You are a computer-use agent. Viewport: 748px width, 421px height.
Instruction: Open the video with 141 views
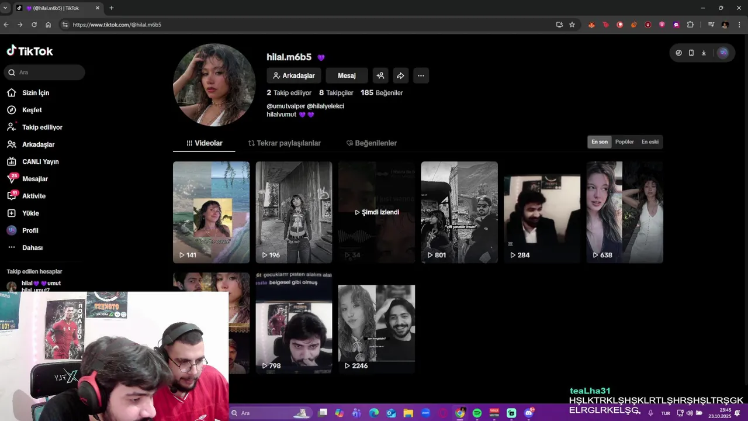pos(211,212)
